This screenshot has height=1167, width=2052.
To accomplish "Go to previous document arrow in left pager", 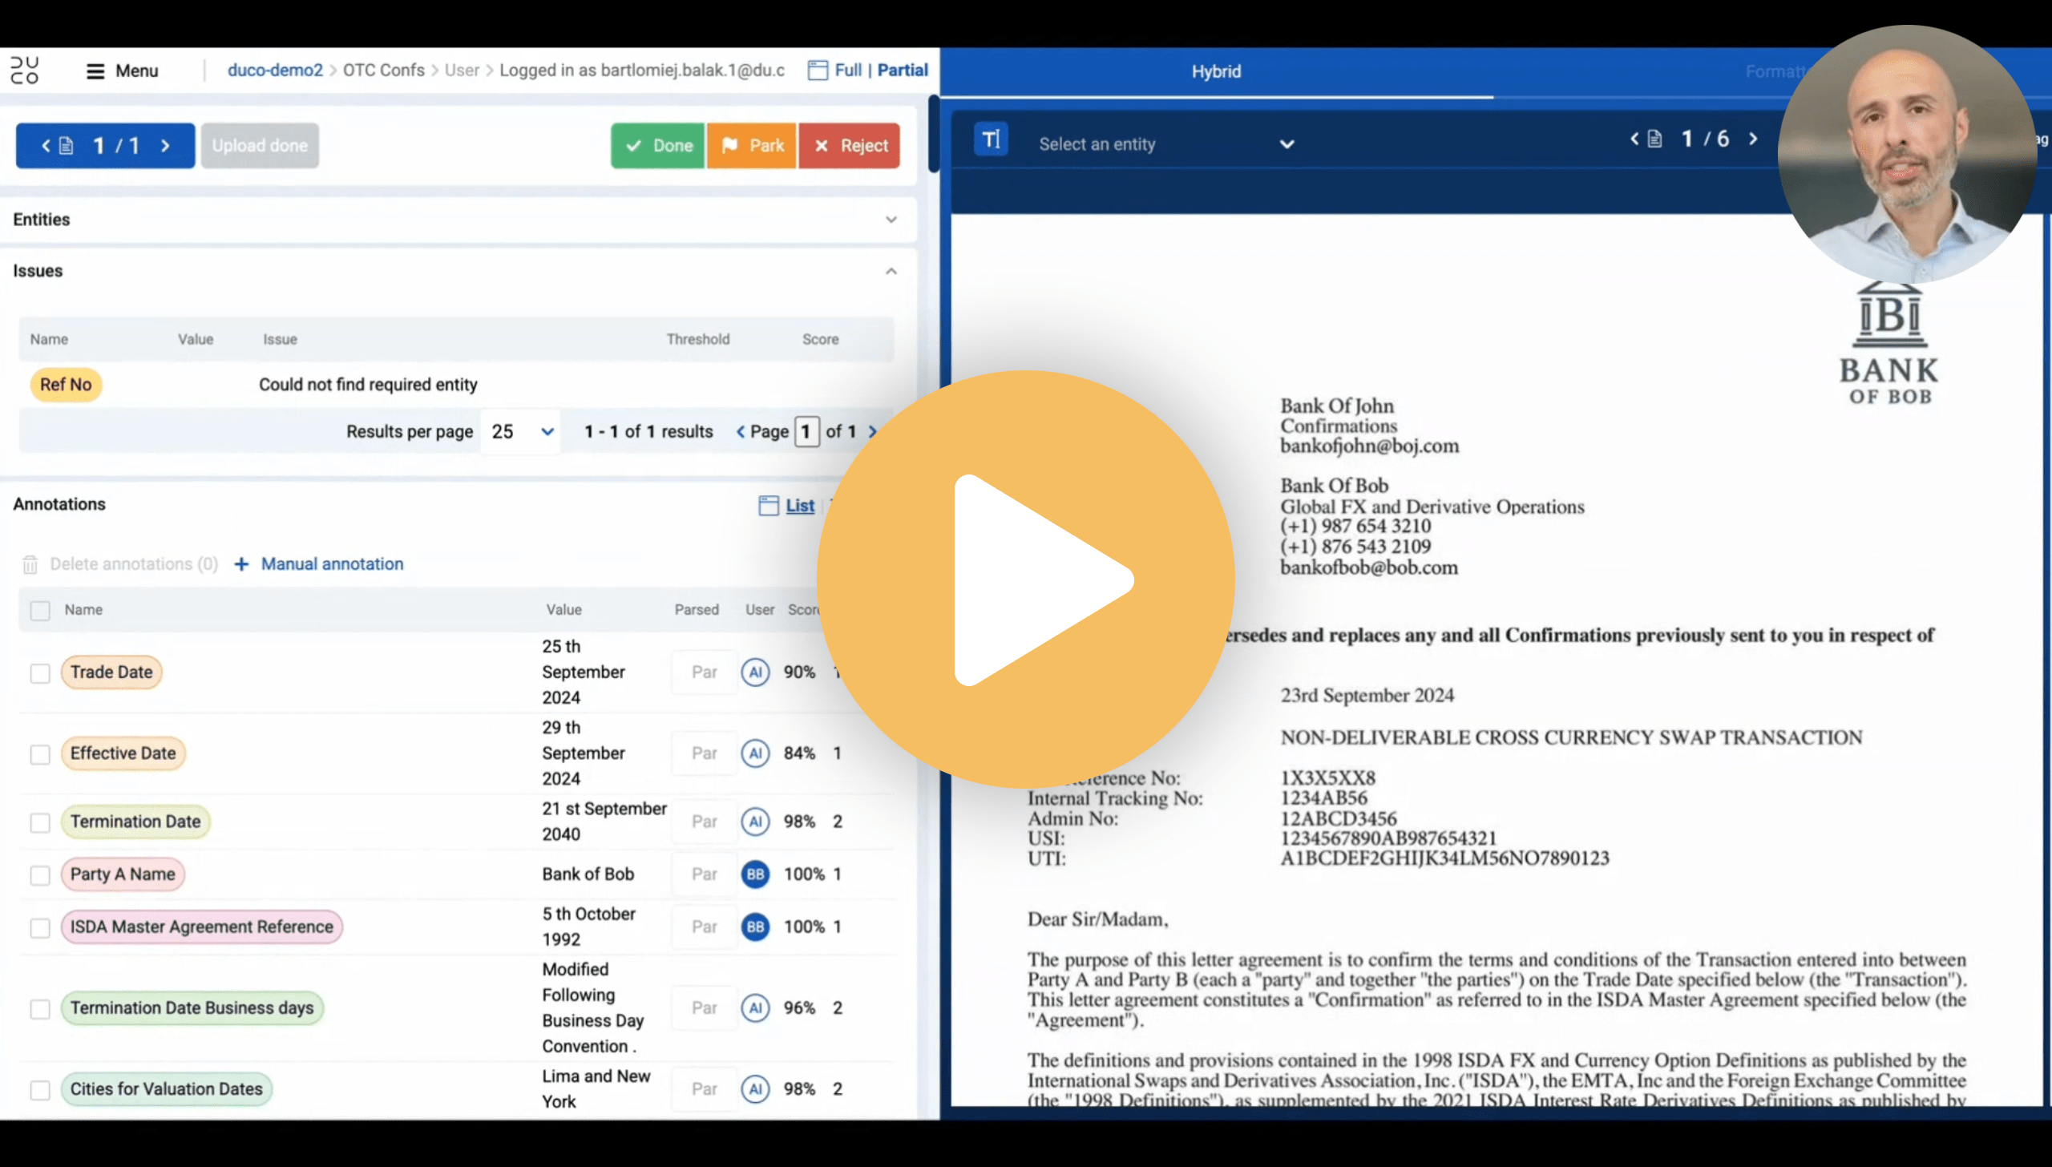I will pyautogui.click(x=46, y=146).
